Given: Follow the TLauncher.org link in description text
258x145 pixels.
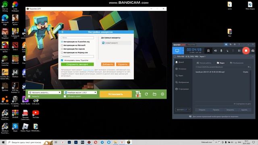Looking at the screenshot, I should coord(88,70).
